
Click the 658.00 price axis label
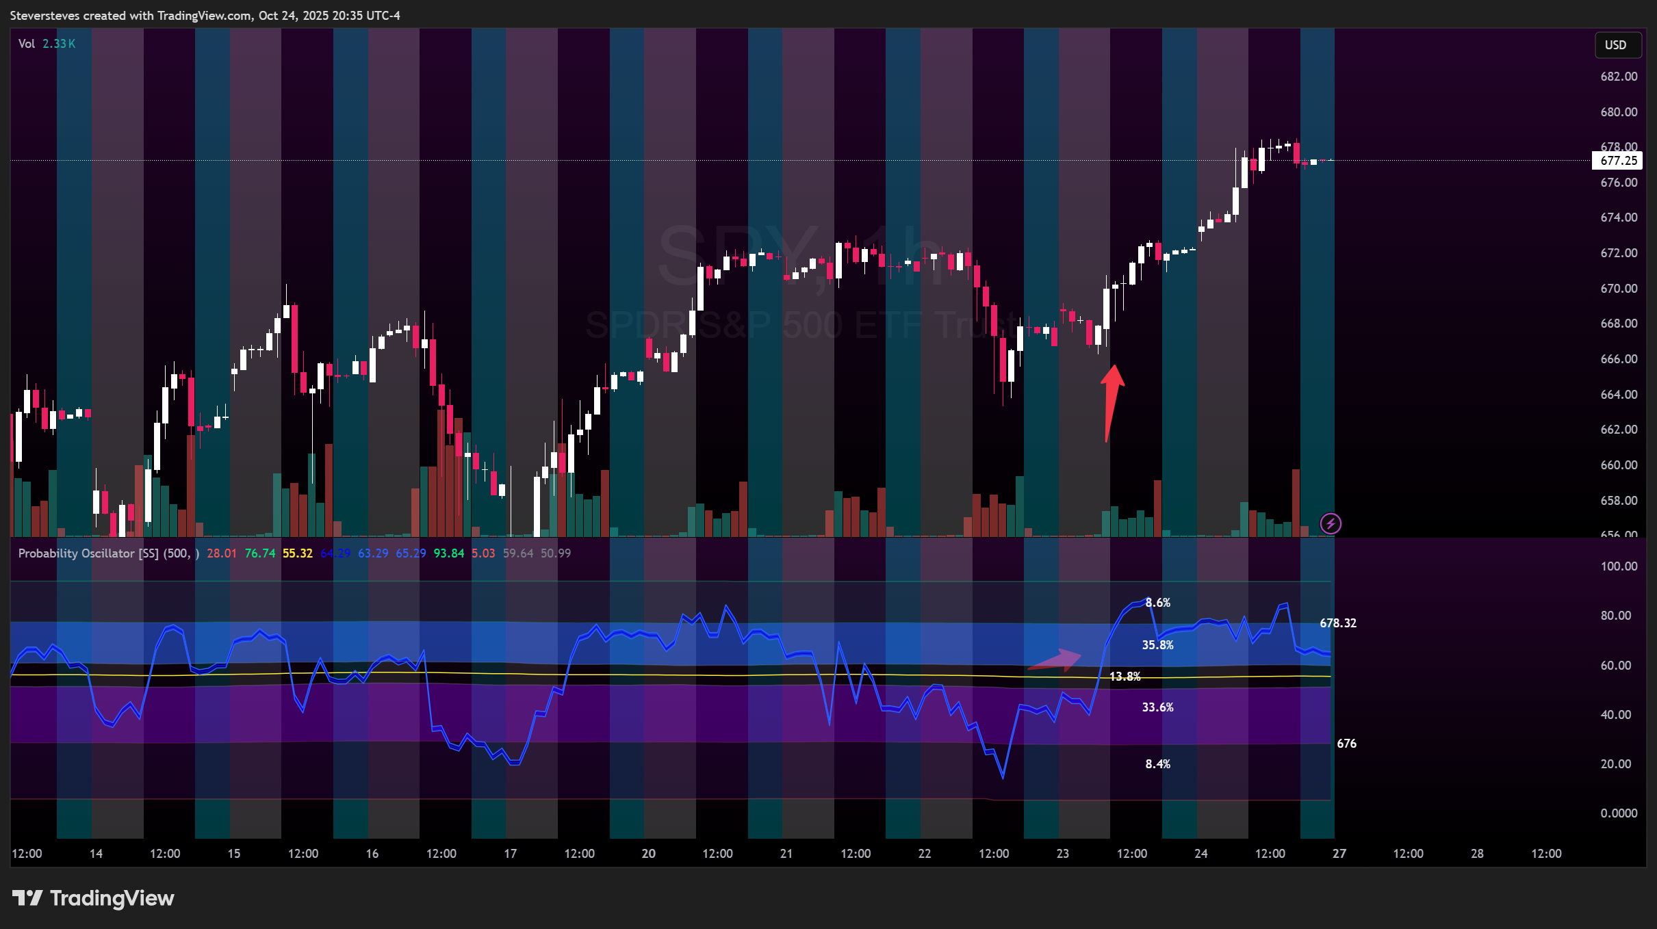tap(1619, 501)
